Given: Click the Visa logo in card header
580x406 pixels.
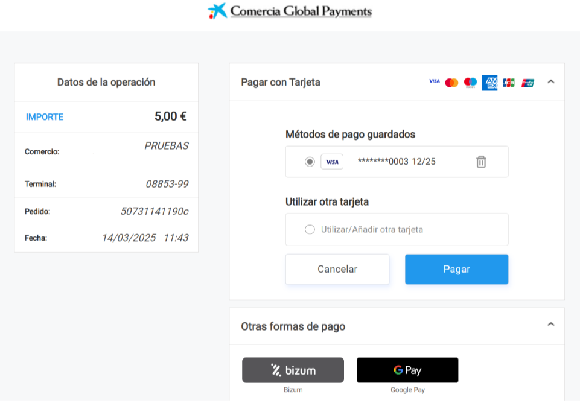Looking at the screenshot, I should pyautogui.click(x=434, y=82).
